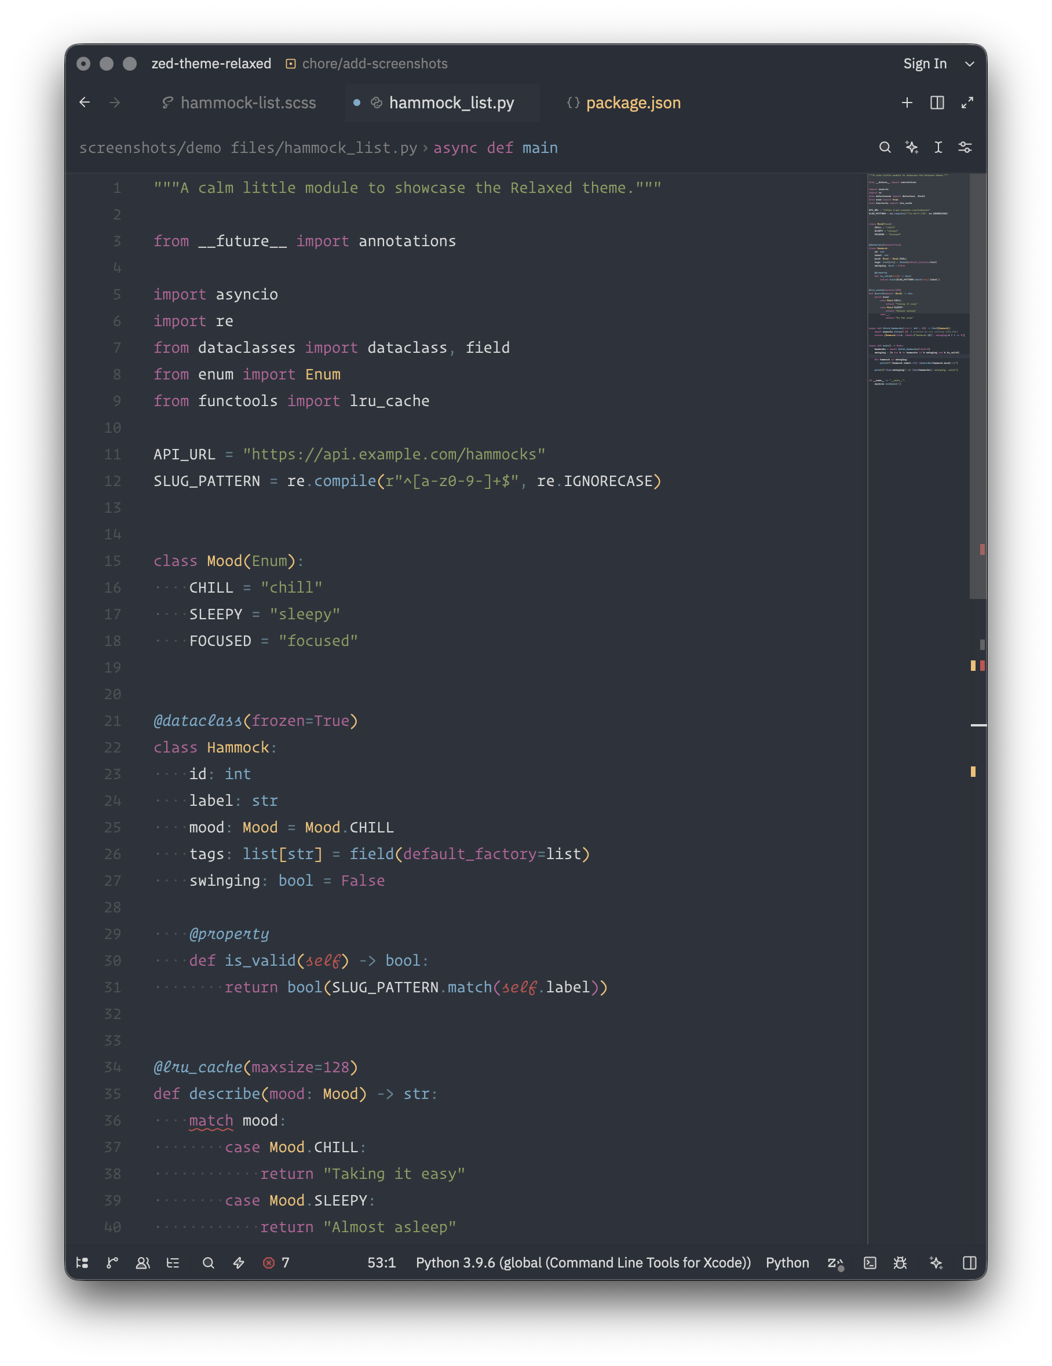Toggle the Outline Panel icon

[x=173, y=1262]
